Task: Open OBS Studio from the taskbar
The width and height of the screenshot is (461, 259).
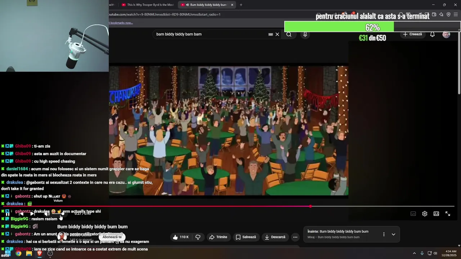Action: click(50, 253)
